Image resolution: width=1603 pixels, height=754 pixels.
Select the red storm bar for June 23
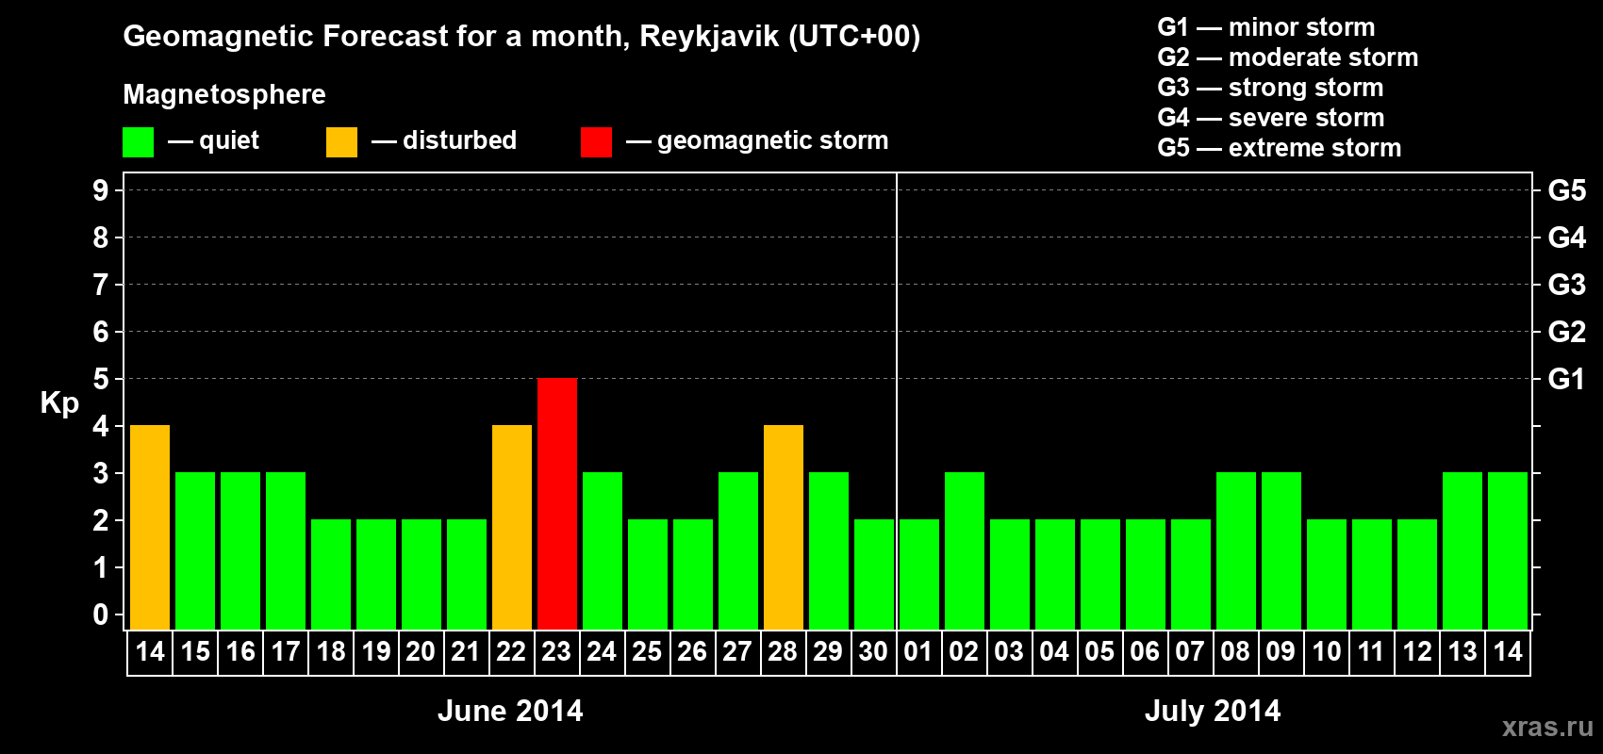(557, 504)
